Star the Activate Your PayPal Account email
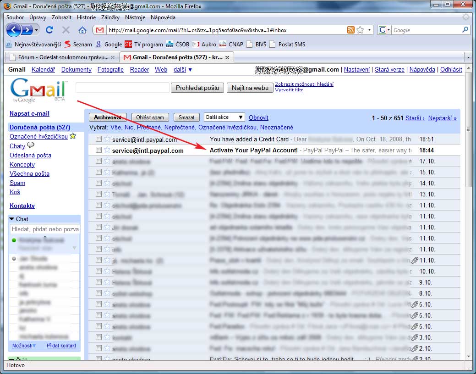Screen dimensions: 476x374 pyautogui.click(x=107, y=150)
